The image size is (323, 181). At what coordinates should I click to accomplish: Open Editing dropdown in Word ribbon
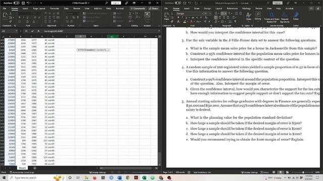258,16
